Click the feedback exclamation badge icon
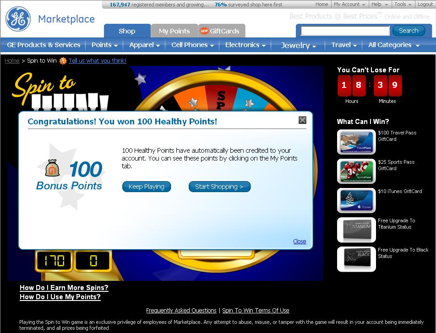Screen dimensions: 436x333 63,60
